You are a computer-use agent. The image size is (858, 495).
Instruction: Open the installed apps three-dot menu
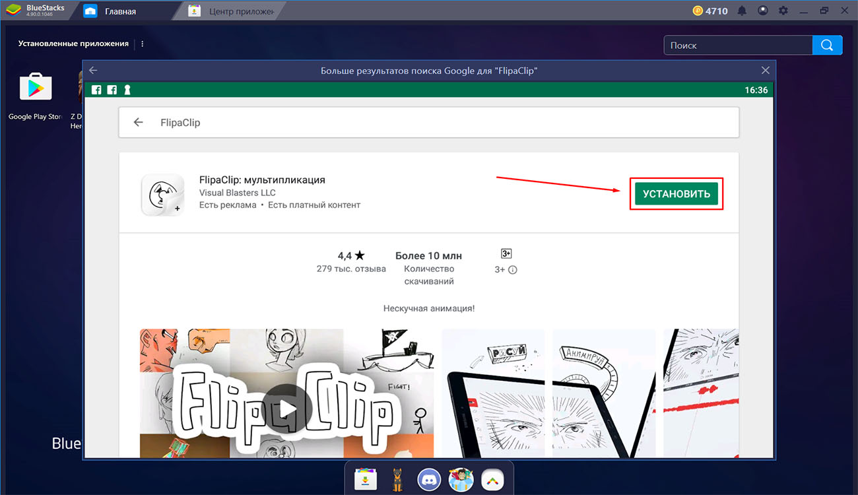143,44
